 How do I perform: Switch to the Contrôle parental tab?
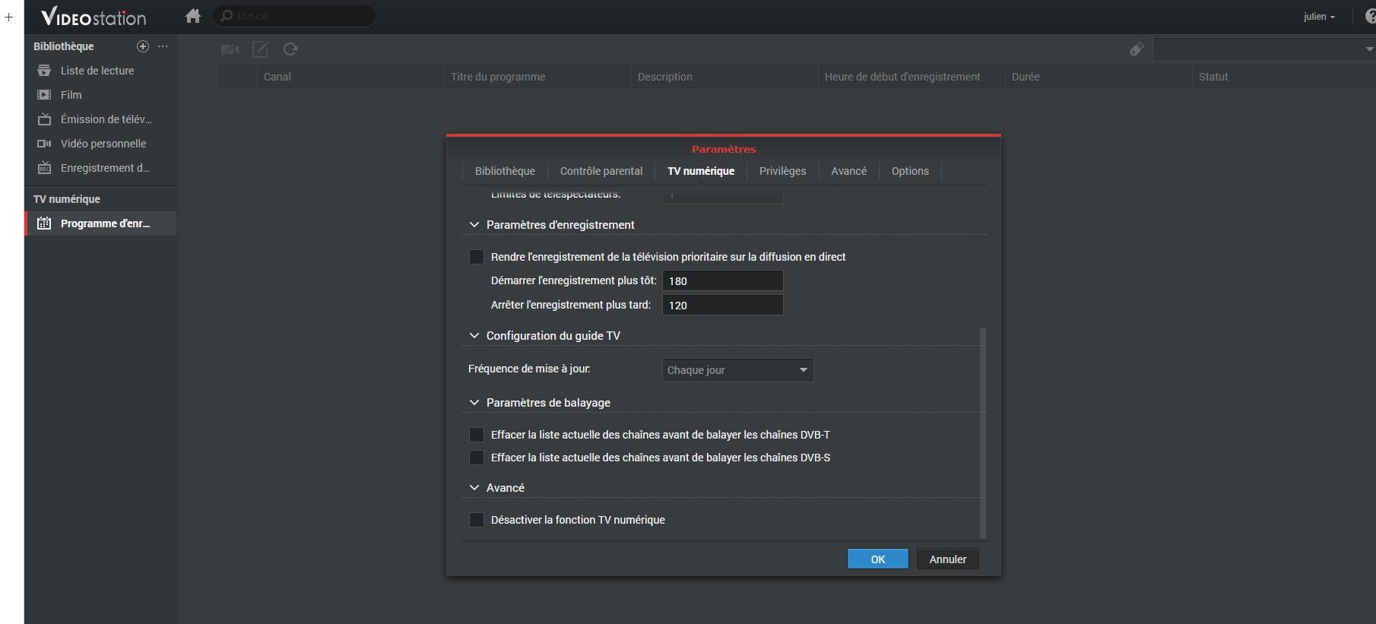[601, 171]
